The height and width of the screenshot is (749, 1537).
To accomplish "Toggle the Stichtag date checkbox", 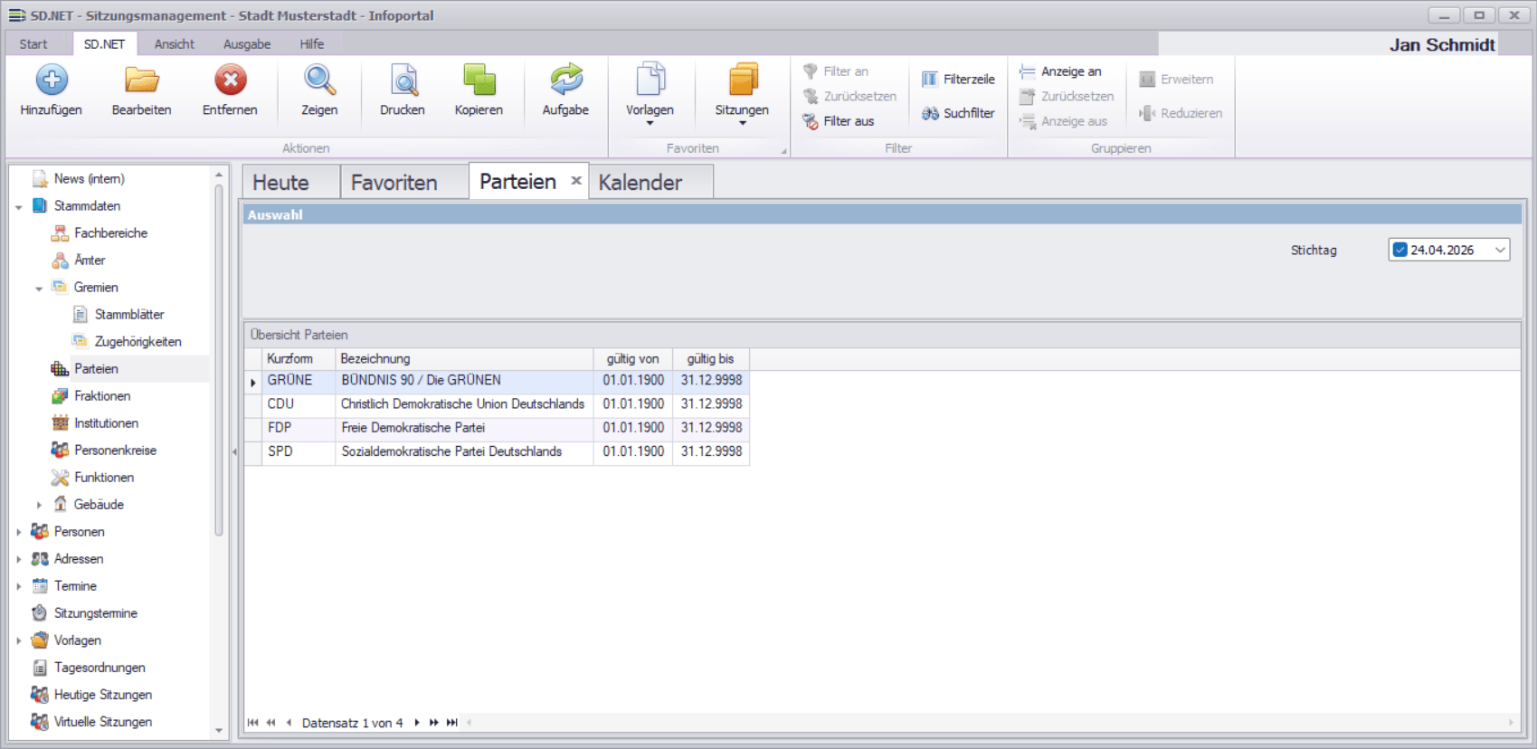I will pos(1400,250).
